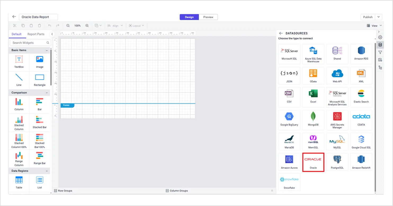Click inside the Search Widgets field
This screenshot has width=393, height=206.
click(28, 43)
